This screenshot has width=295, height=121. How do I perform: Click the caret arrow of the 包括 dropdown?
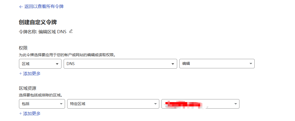point(61,104)
